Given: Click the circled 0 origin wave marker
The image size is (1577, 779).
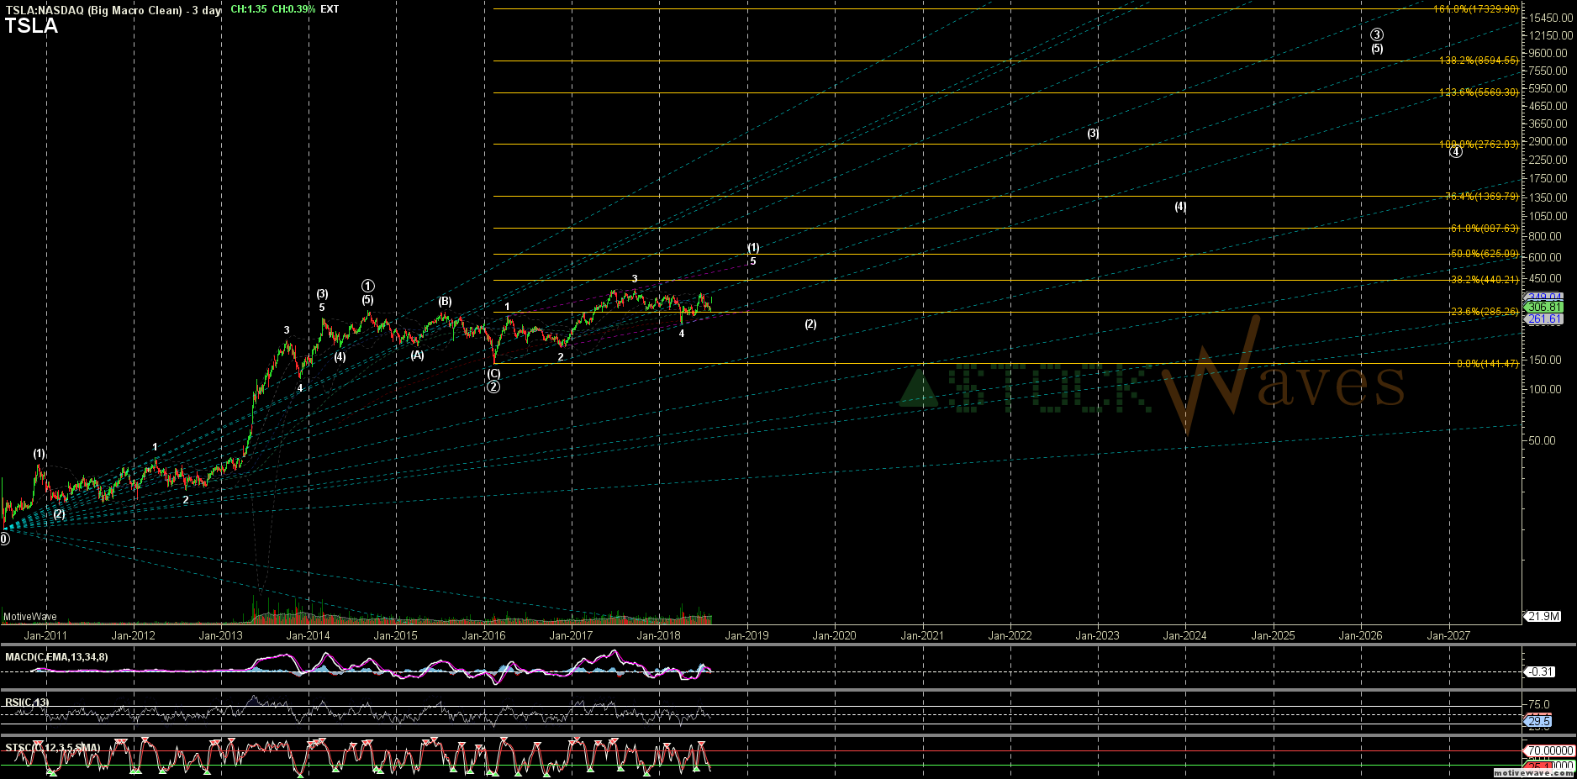Looking at the screenshot, I should [4, 539].
